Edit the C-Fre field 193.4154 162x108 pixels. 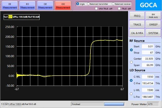tap(148, 83)
